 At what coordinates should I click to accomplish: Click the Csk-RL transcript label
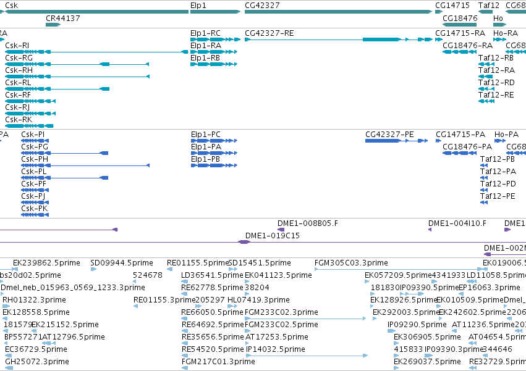[18, 83]
